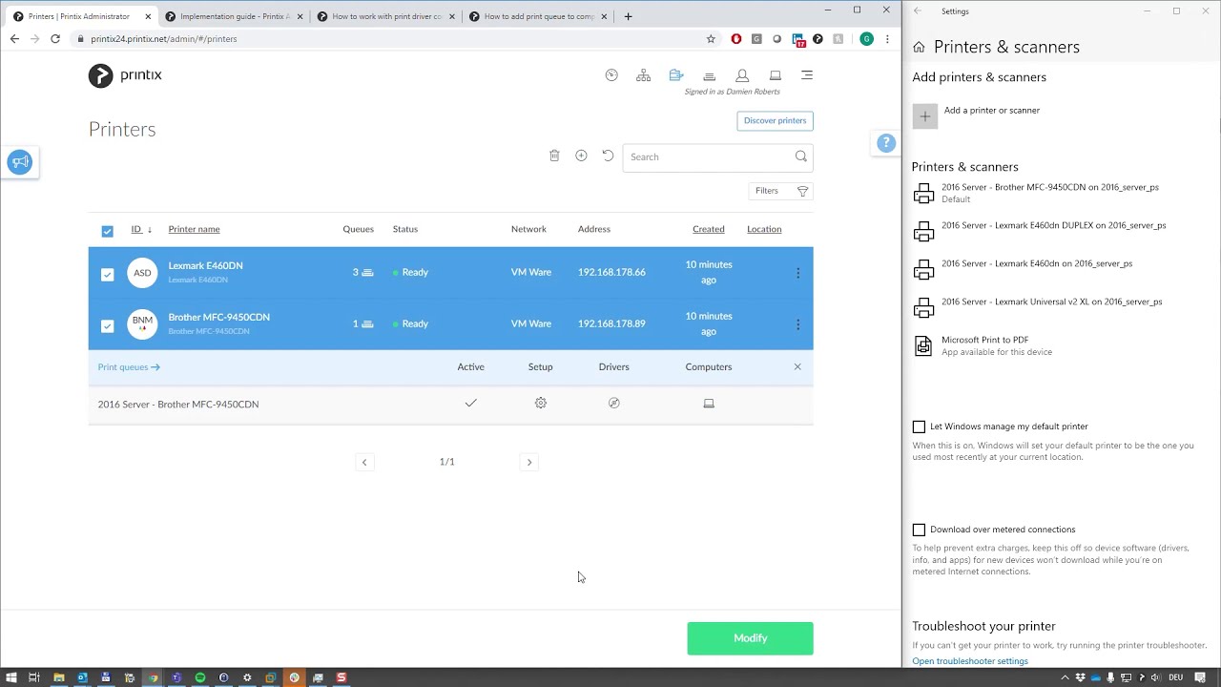
Task: Go to the next page arrow
Action: [529, 462]
